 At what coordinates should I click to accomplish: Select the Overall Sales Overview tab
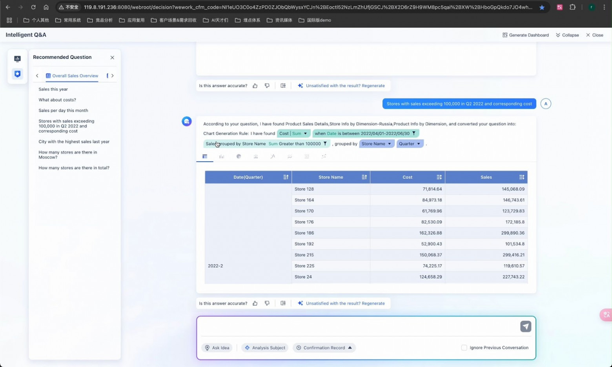pyautogui.click(x=72, y=76)
